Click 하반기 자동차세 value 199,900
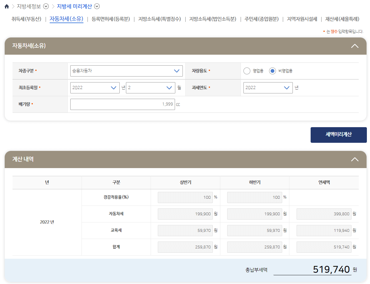Image resolution: width=370 pixels, height=284 pixels. point(255,214)
